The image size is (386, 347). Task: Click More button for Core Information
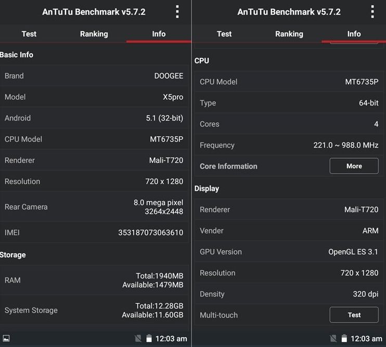click(x=354, y=166)
